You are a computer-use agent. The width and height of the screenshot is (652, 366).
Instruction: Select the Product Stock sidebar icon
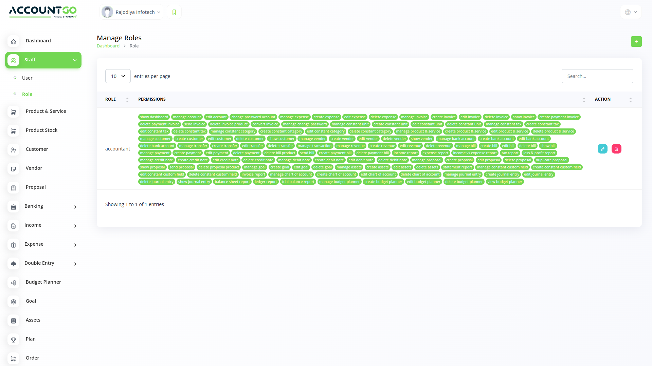pyautogui.click(x=14, y=131)
